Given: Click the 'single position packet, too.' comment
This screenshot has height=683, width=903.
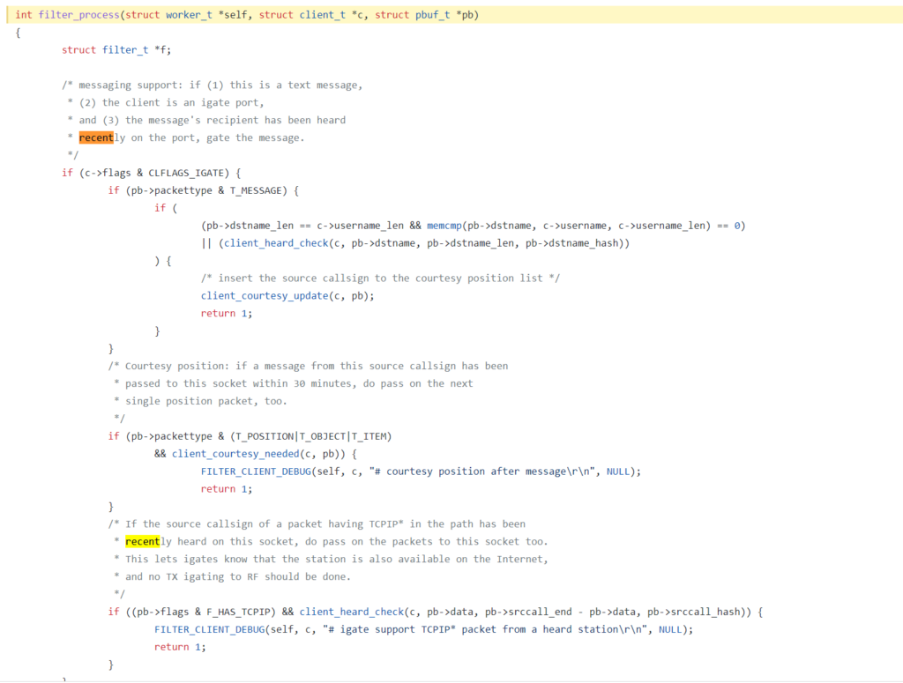Looking at the screenshot, I should [200, 401].
